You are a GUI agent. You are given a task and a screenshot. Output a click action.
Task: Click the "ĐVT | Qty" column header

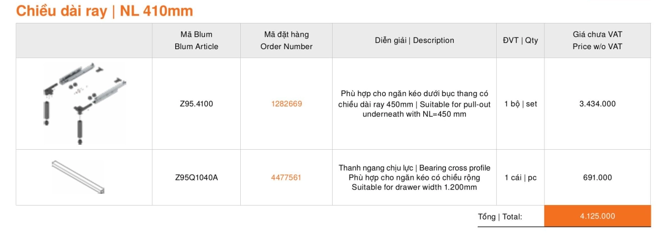[x=520, y=40]
